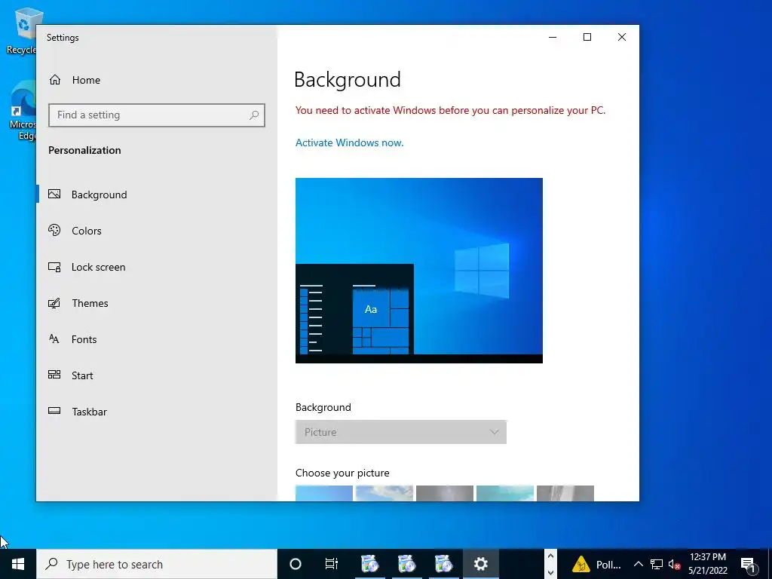This screenshot has height=579, width=772.
Task: Focus the Find a setting search box
Action: coord(157,115)
